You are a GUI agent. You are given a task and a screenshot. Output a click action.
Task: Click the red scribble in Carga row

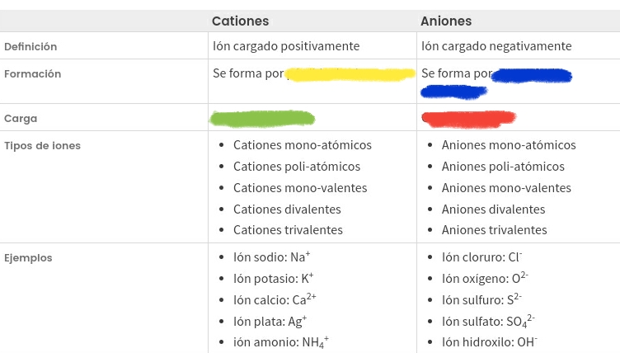point(468,119)
